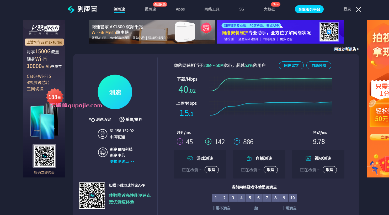This screenshot has height=215, width=389.
Task: Click the download value 40.02
Action: click(x=187, y=90)
